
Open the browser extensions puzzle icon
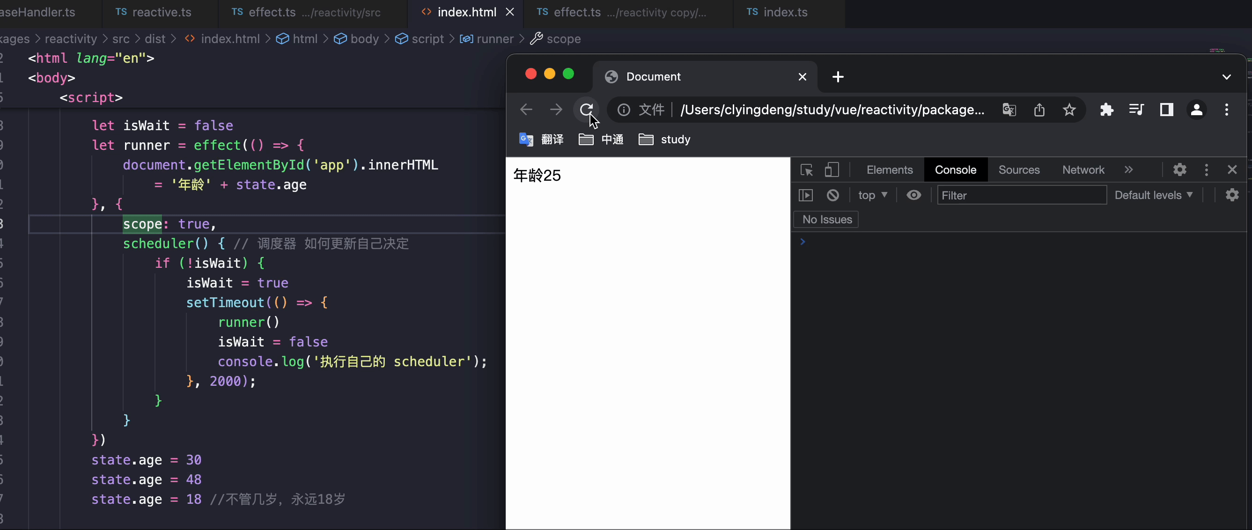pos(1107,109)
